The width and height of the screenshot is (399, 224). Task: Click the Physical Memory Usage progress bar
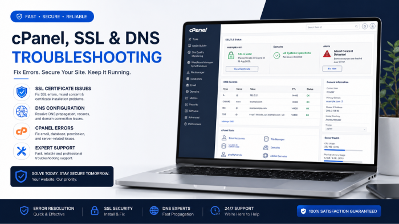click(343, 161)
